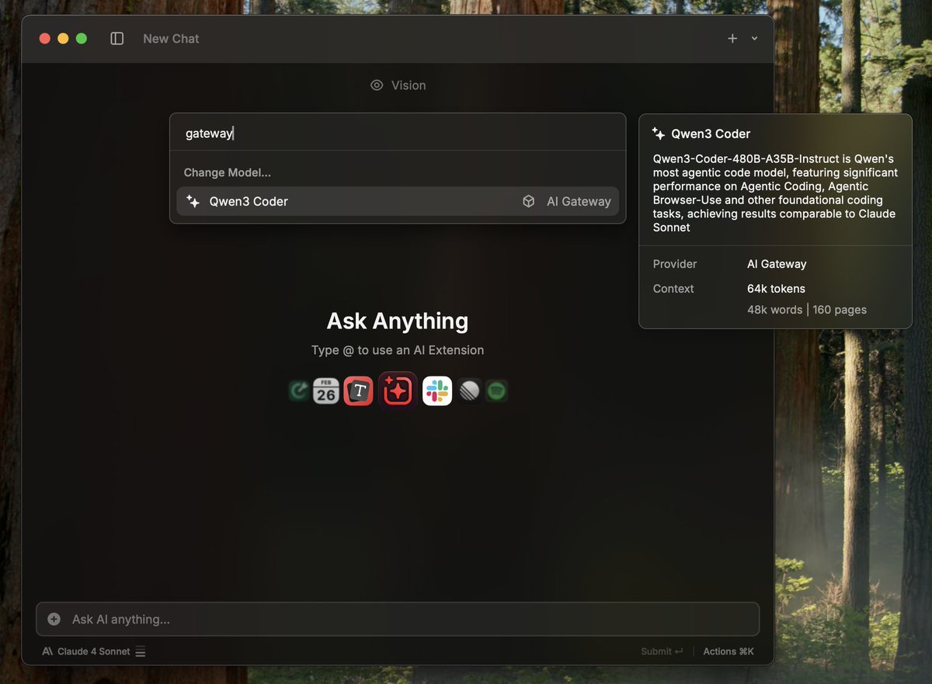Click the Submit button
Screen dimensions: 932x684
[662, 651]
